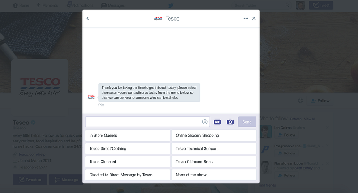Follow Ian Cairns
358x193 pixels.
point(286,135)
